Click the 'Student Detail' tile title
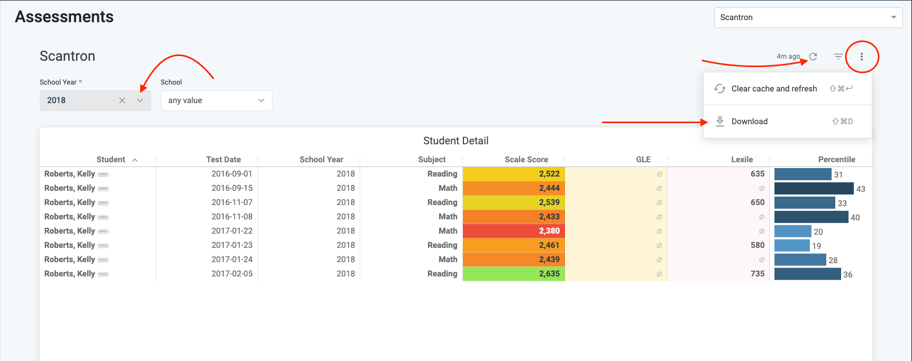 coord(456,141)
